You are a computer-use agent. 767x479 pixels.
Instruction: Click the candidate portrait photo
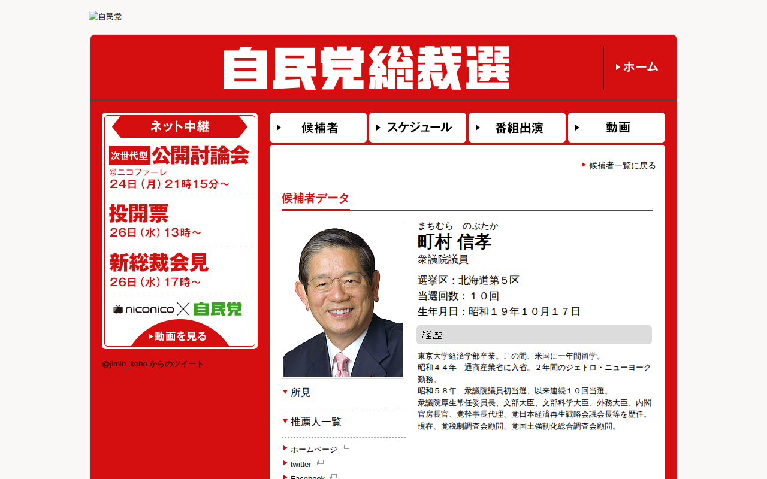click(343, 300)
